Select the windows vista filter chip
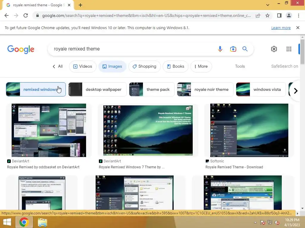This screenshot has height=228, width=305. (x=261, y=89)
